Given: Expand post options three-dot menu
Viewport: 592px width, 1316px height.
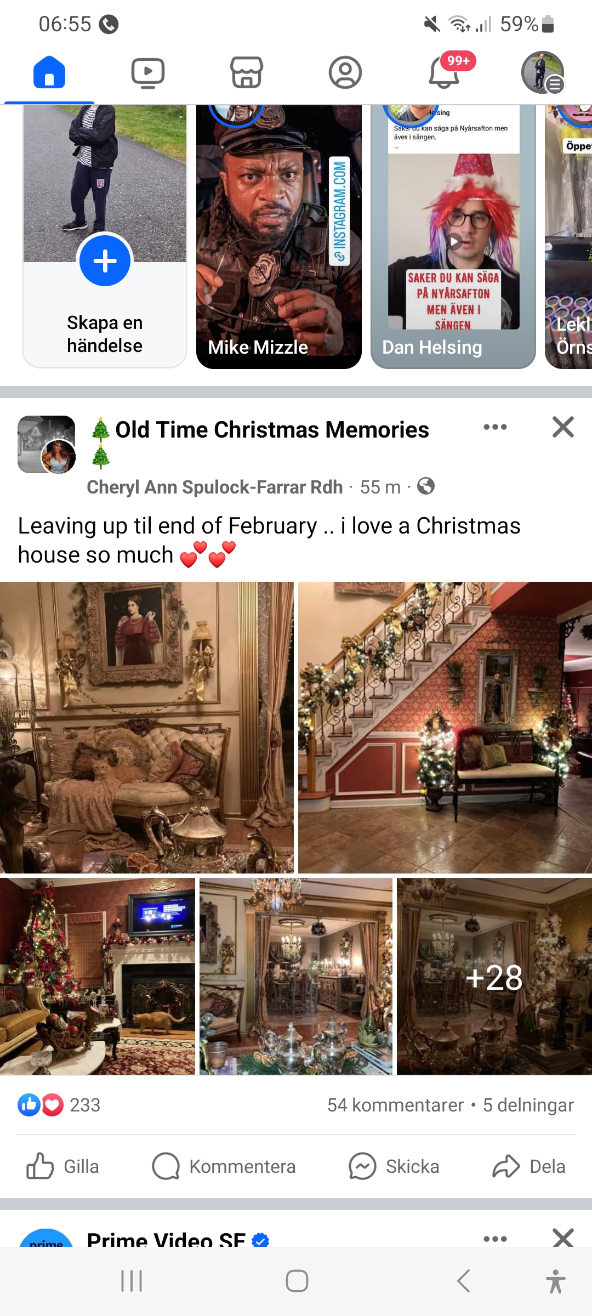Looking at the screenshot, I should click(495, 427).
